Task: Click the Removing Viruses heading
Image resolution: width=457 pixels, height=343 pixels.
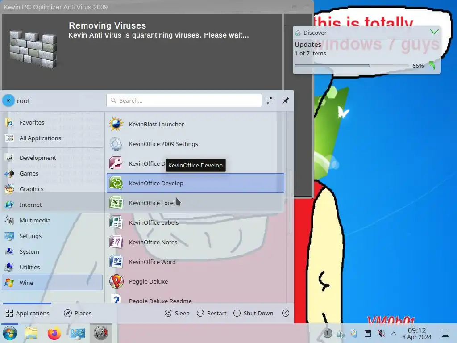Action: coord(107,25)
